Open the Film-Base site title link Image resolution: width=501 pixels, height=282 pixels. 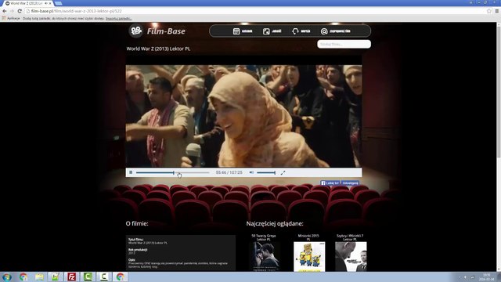tap(166, 31)
